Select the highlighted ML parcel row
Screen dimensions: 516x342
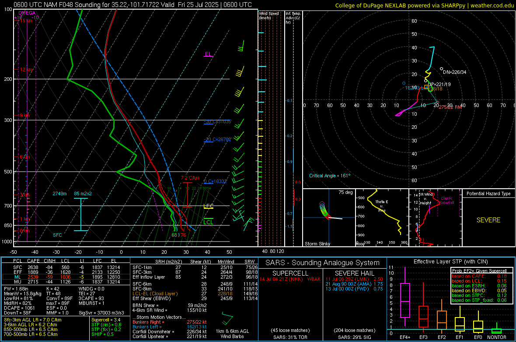pyautogui.click(x=66, y=277)
